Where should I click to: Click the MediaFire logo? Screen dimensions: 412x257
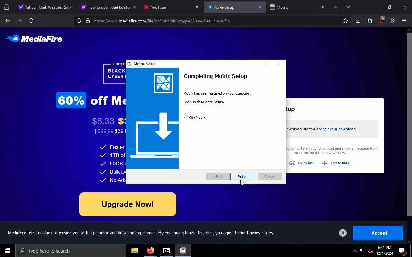(34, 39)
